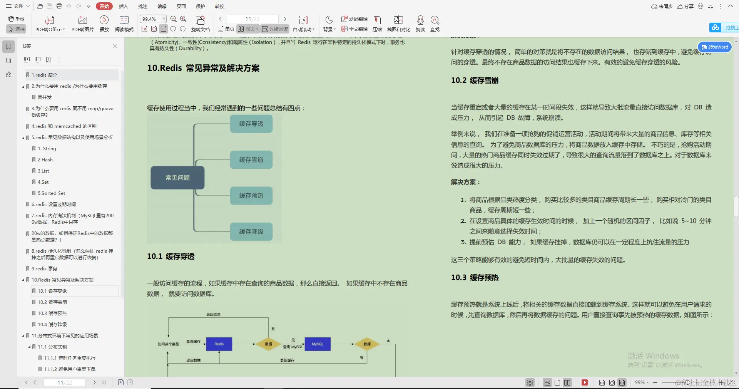Start 朗读 read-aloud feature
The image size is (739, 389).
pyautogui.click(x=420, y=23)
